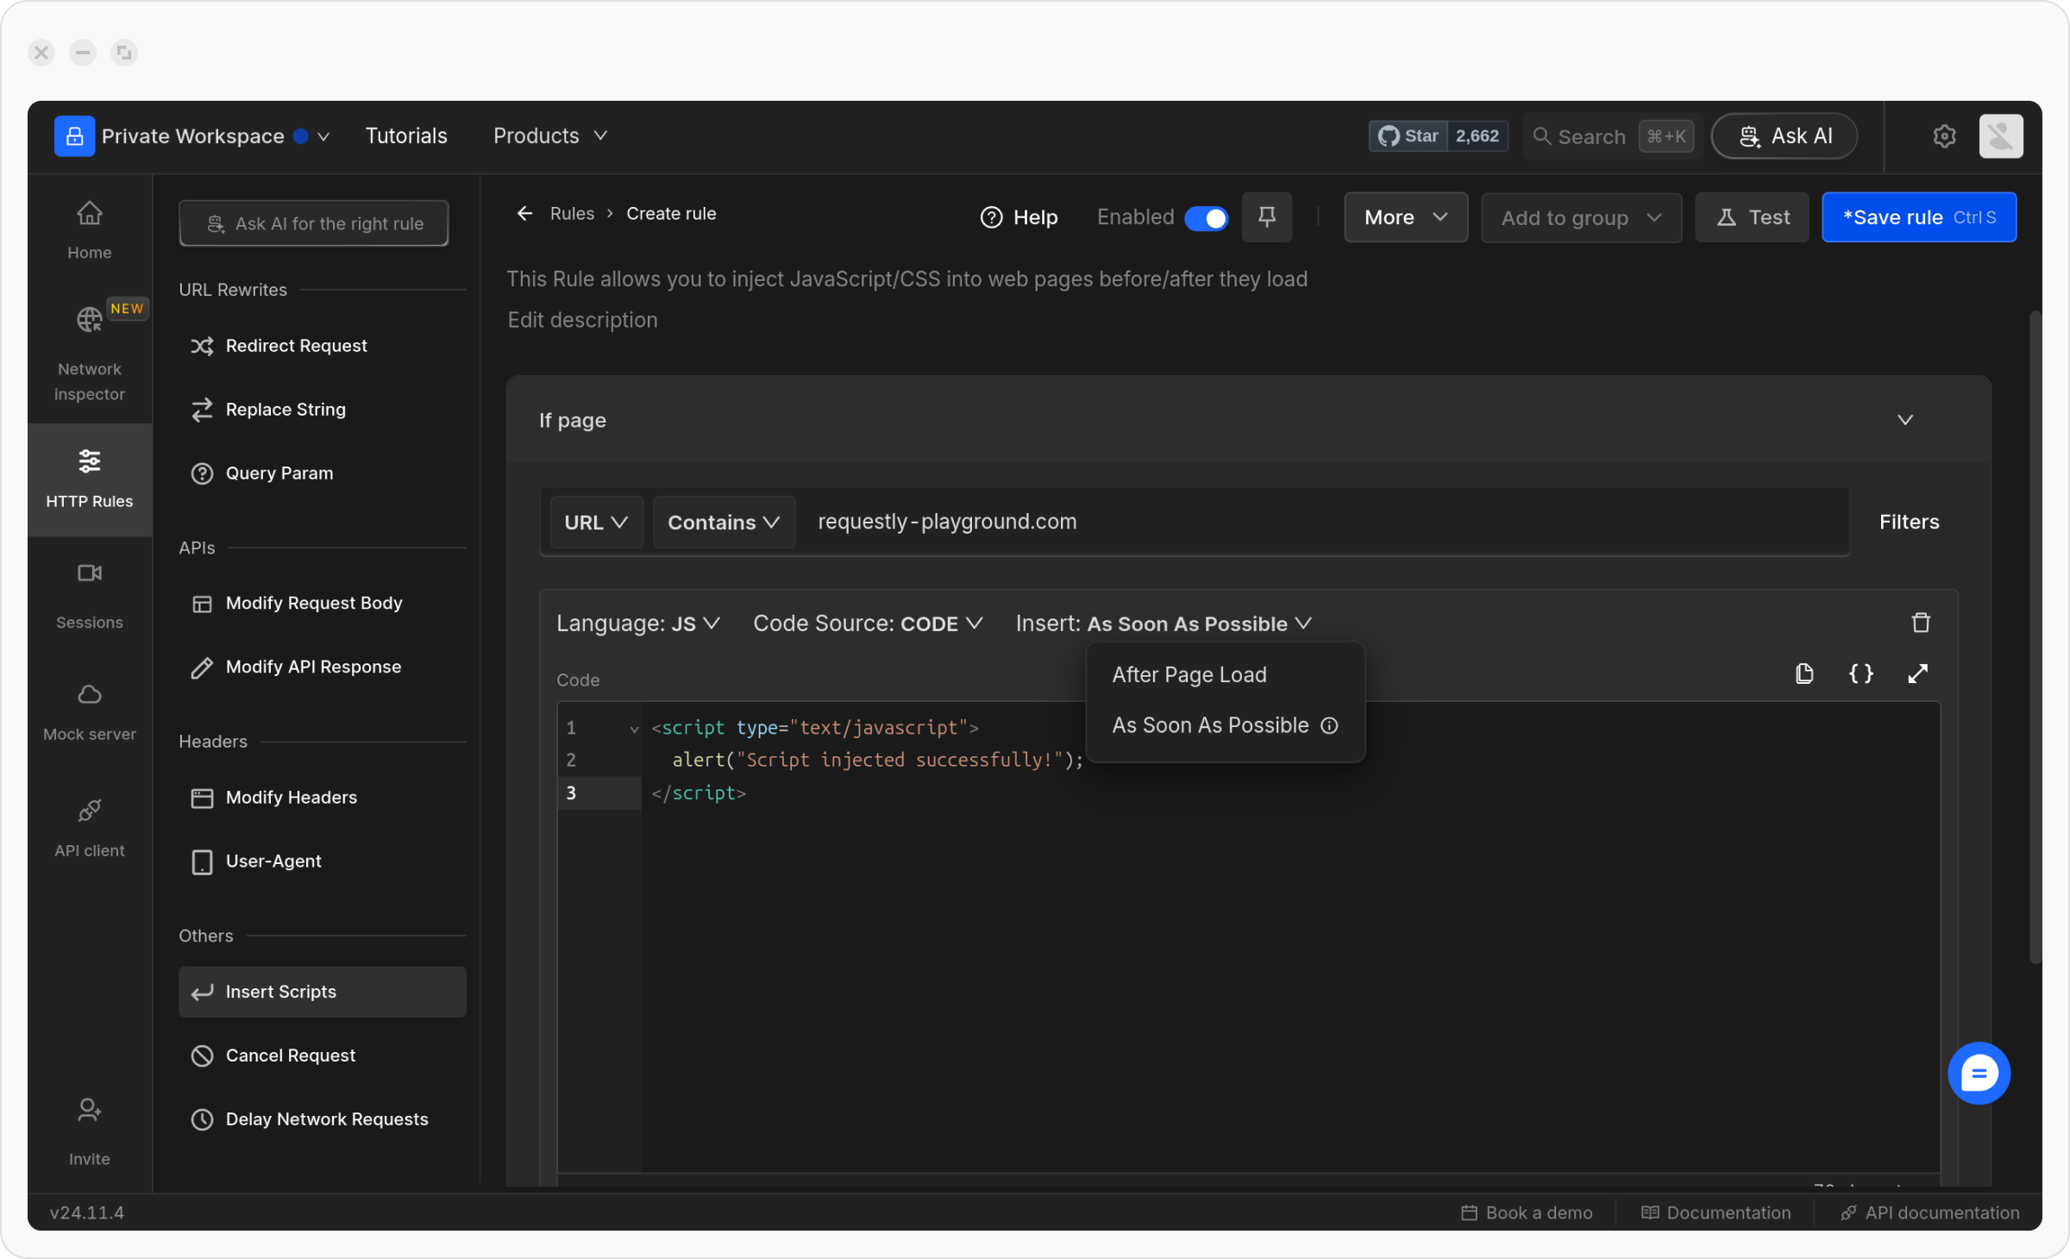Screen dimensions: 2070x1259
Task: Click the Save rule button
Action: pyautogui.click(x=1918, y=217)
